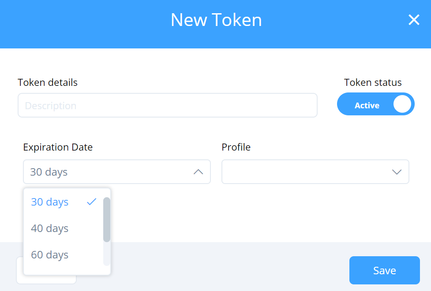The image size is (431, 291).
Task: Click the expiration list scrollbar thumb
Action: click(107, 219)
